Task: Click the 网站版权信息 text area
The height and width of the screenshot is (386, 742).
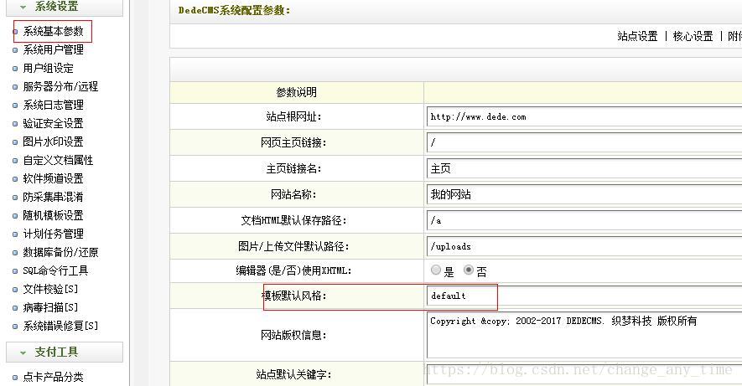Action: (584, 335)
